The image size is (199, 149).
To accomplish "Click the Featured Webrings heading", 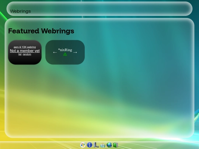I will pos(41,31).
